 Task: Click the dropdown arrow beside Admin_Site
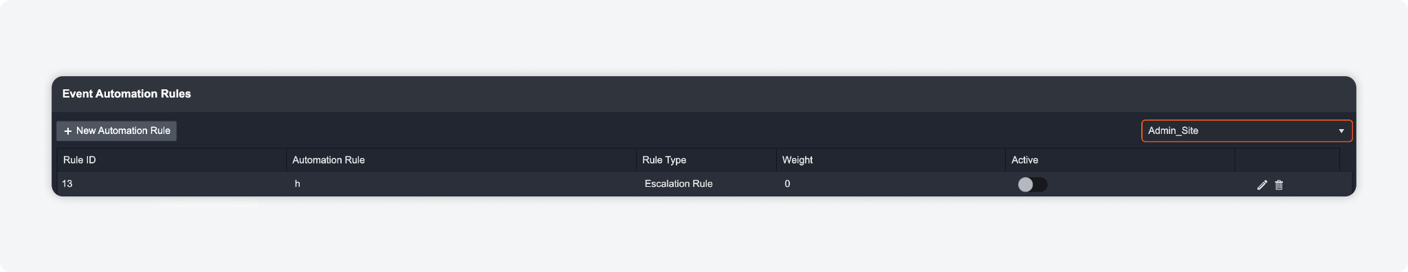point(1341,131)
